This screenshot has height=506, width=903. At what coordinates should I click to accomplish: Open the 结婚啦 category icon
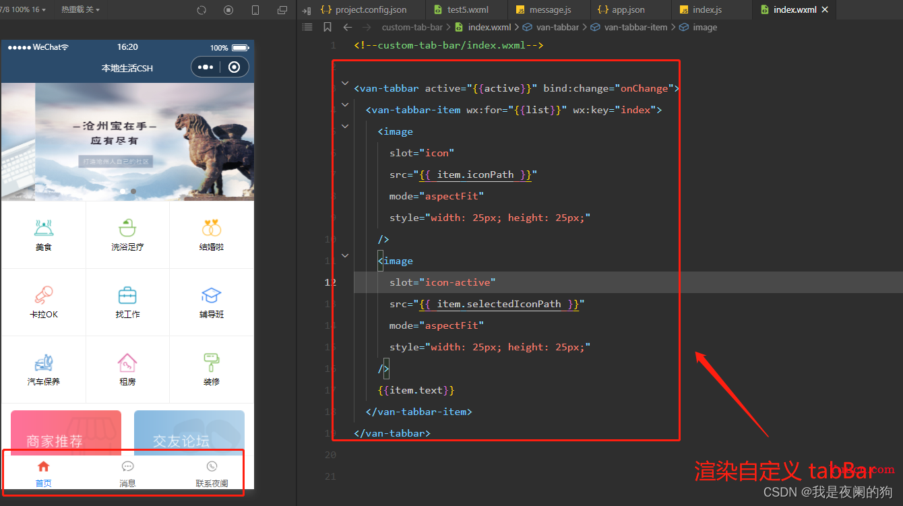pos(212,228)
